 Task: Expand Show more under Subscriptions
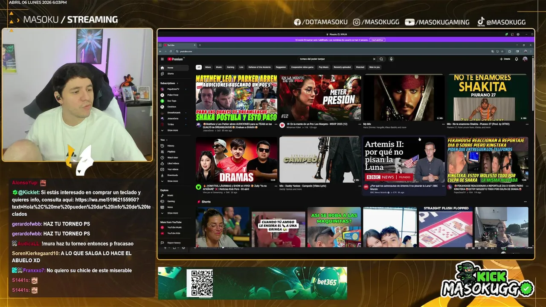pyautogui.click(x=173, y=130)
